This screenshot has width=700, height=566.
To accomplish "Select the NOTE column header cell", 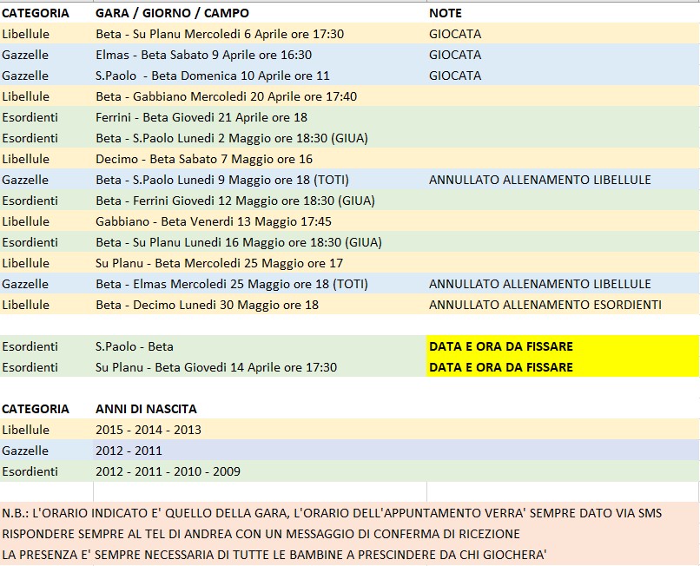I will click(446, 13).
